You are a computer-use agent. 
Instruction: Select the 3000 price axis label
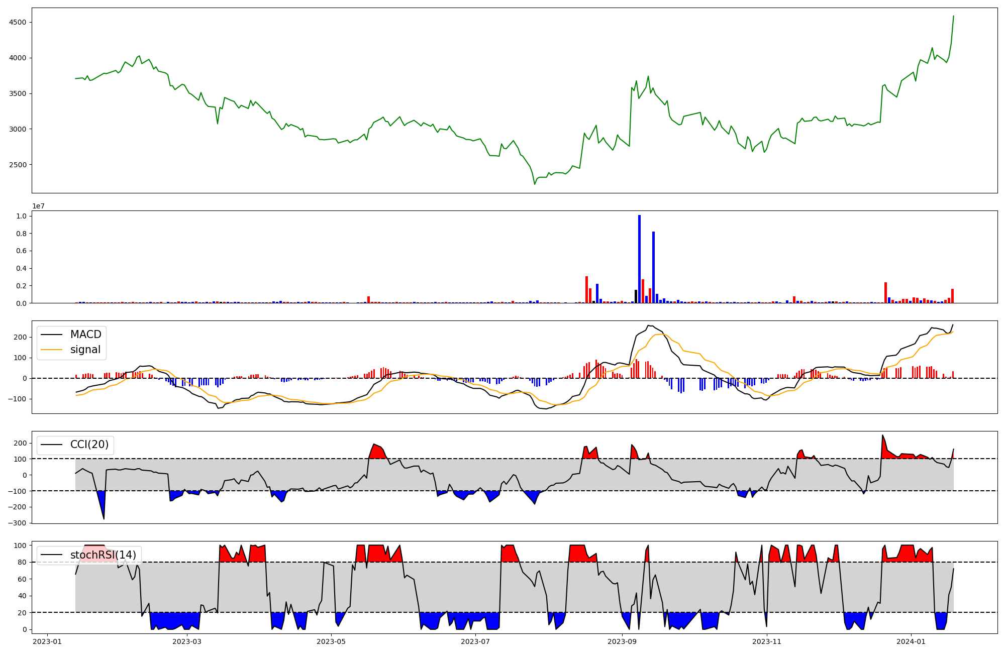[x=18, y=129]
